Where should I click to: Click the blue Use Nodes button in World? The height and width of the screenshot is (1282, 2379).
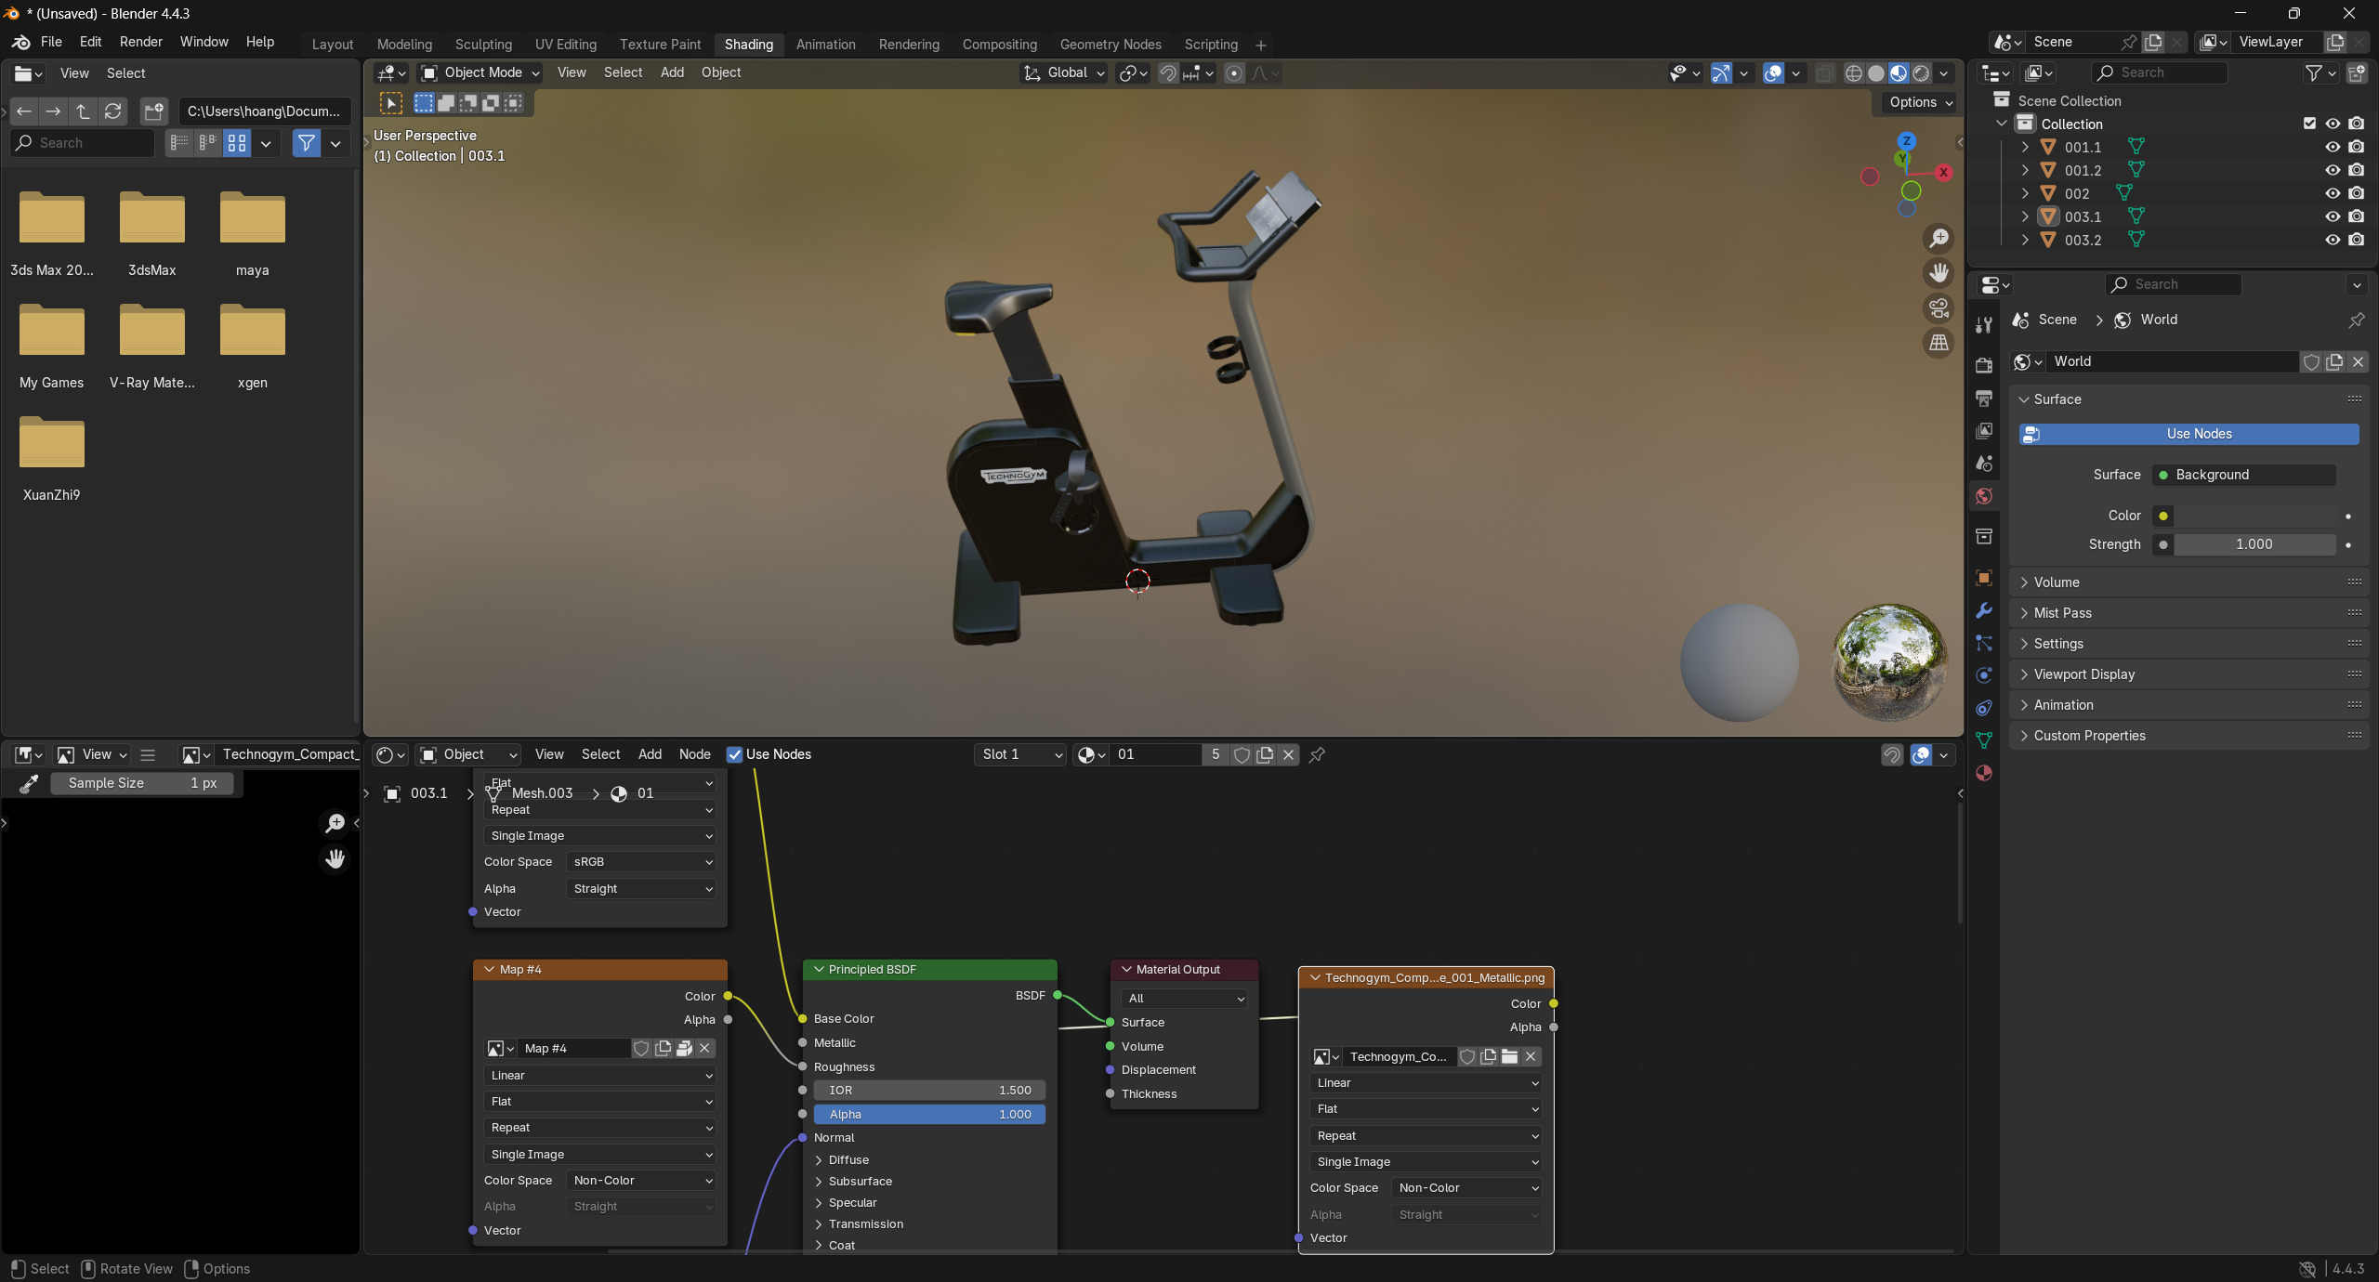point(2188,434)
